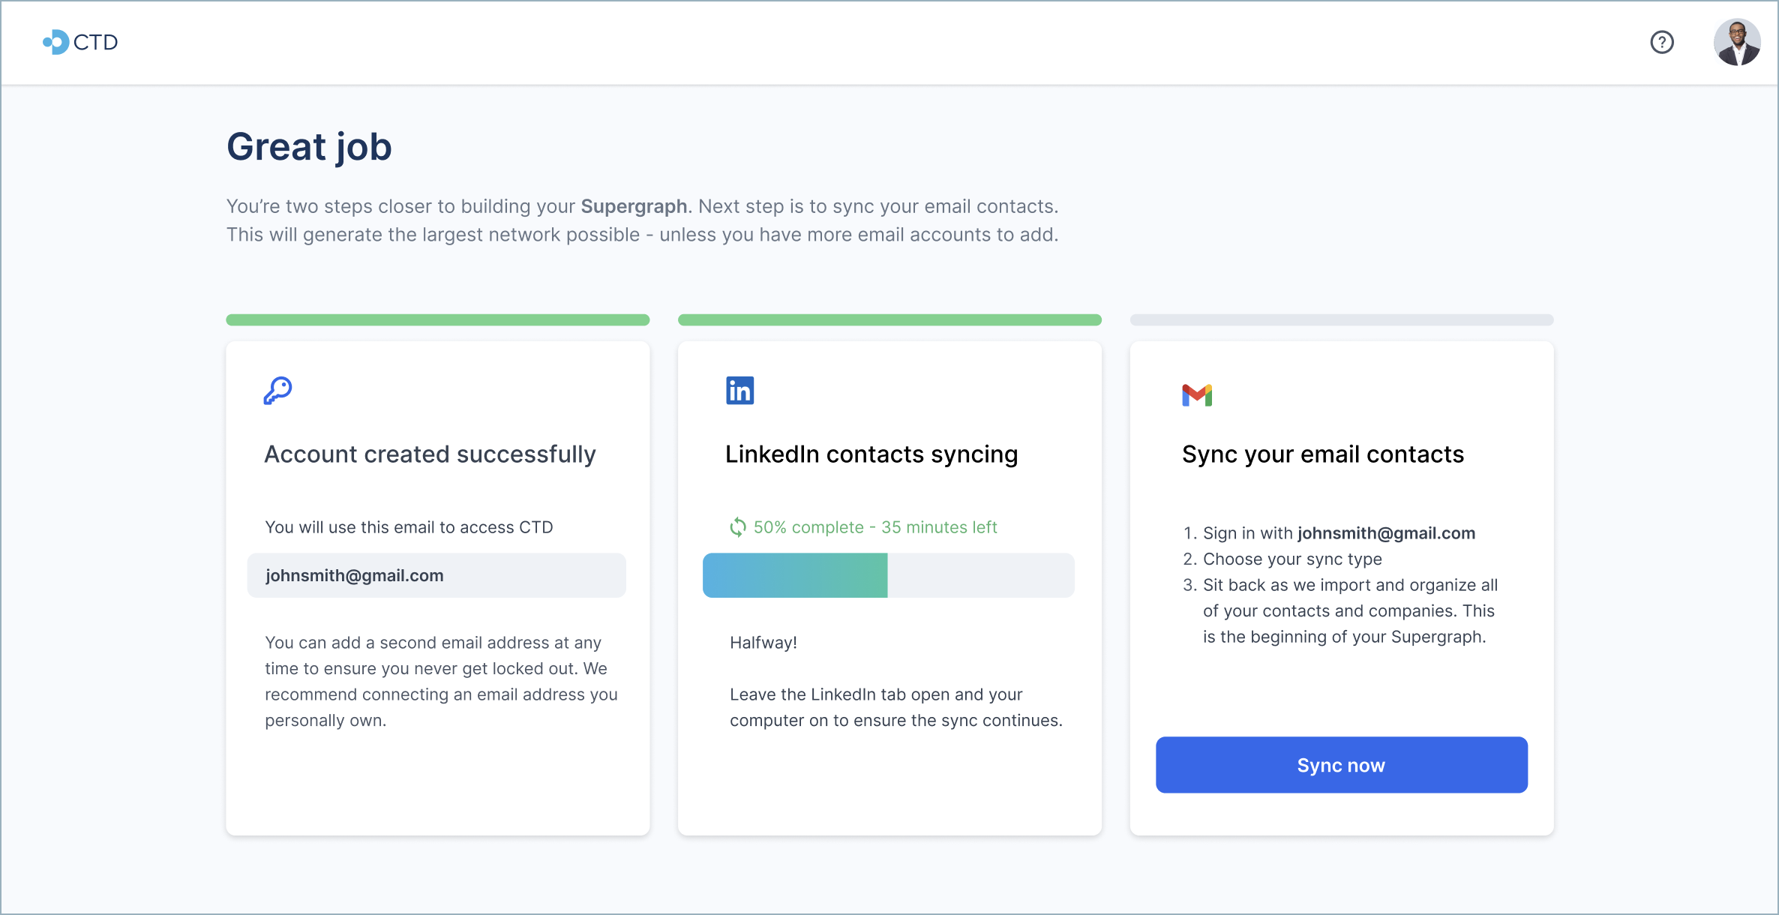Click the johnsmith@gmail.com email field
The height and width of the screenshot is (915, 1779).
436,575
